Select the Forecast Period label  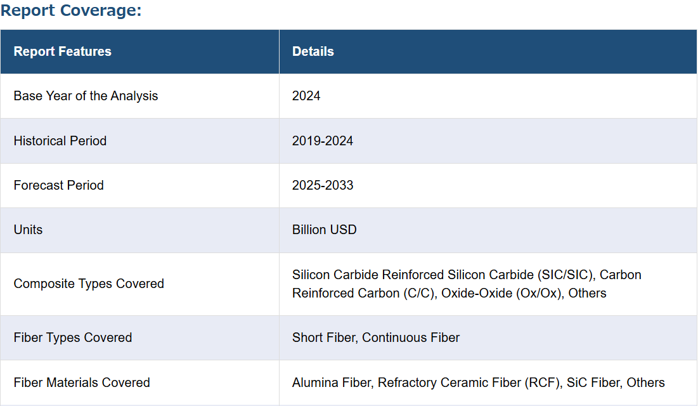(59, 185)
